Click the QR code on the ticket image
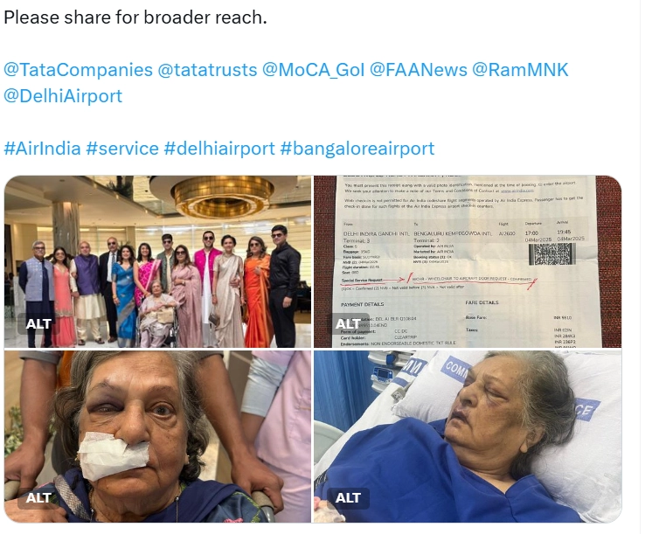This screenshot has width=666, height=534. coord(552,254)
